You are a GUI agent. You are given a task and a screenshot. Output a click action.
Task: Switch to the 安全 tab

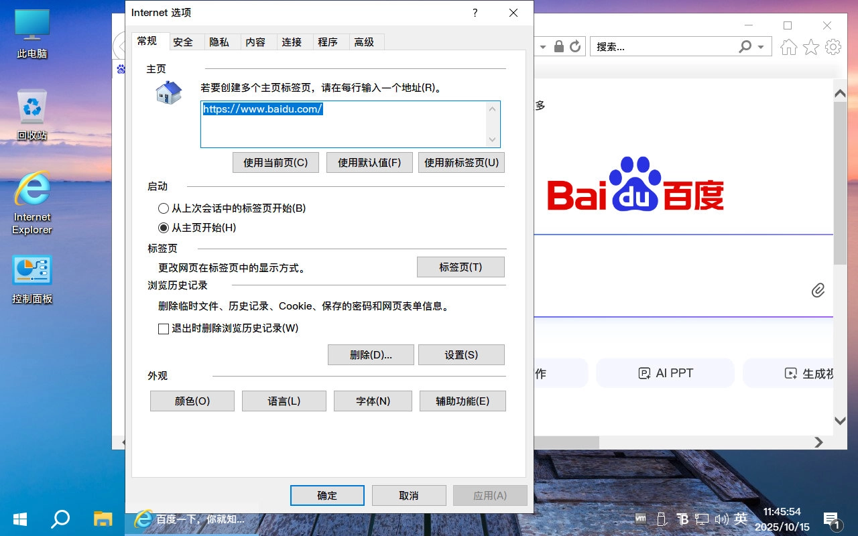184,42
